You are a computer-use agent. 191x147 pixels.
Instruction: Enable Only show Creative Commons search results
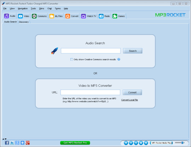[x=71, y=60]
